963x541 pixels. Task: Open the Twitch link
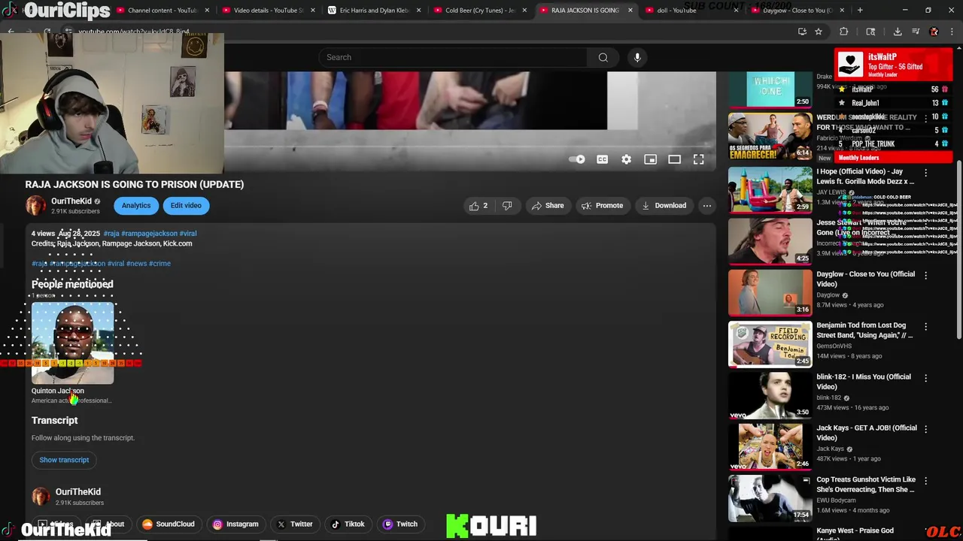pos(400,524)
